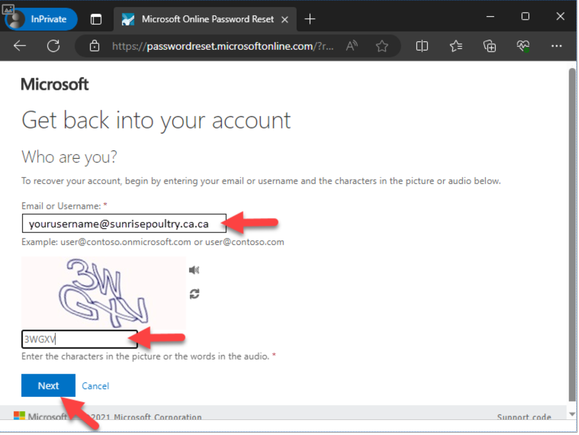Open a new tab with the plus icon
Screen dimensions: 579x435
click(x=310, y=19)
